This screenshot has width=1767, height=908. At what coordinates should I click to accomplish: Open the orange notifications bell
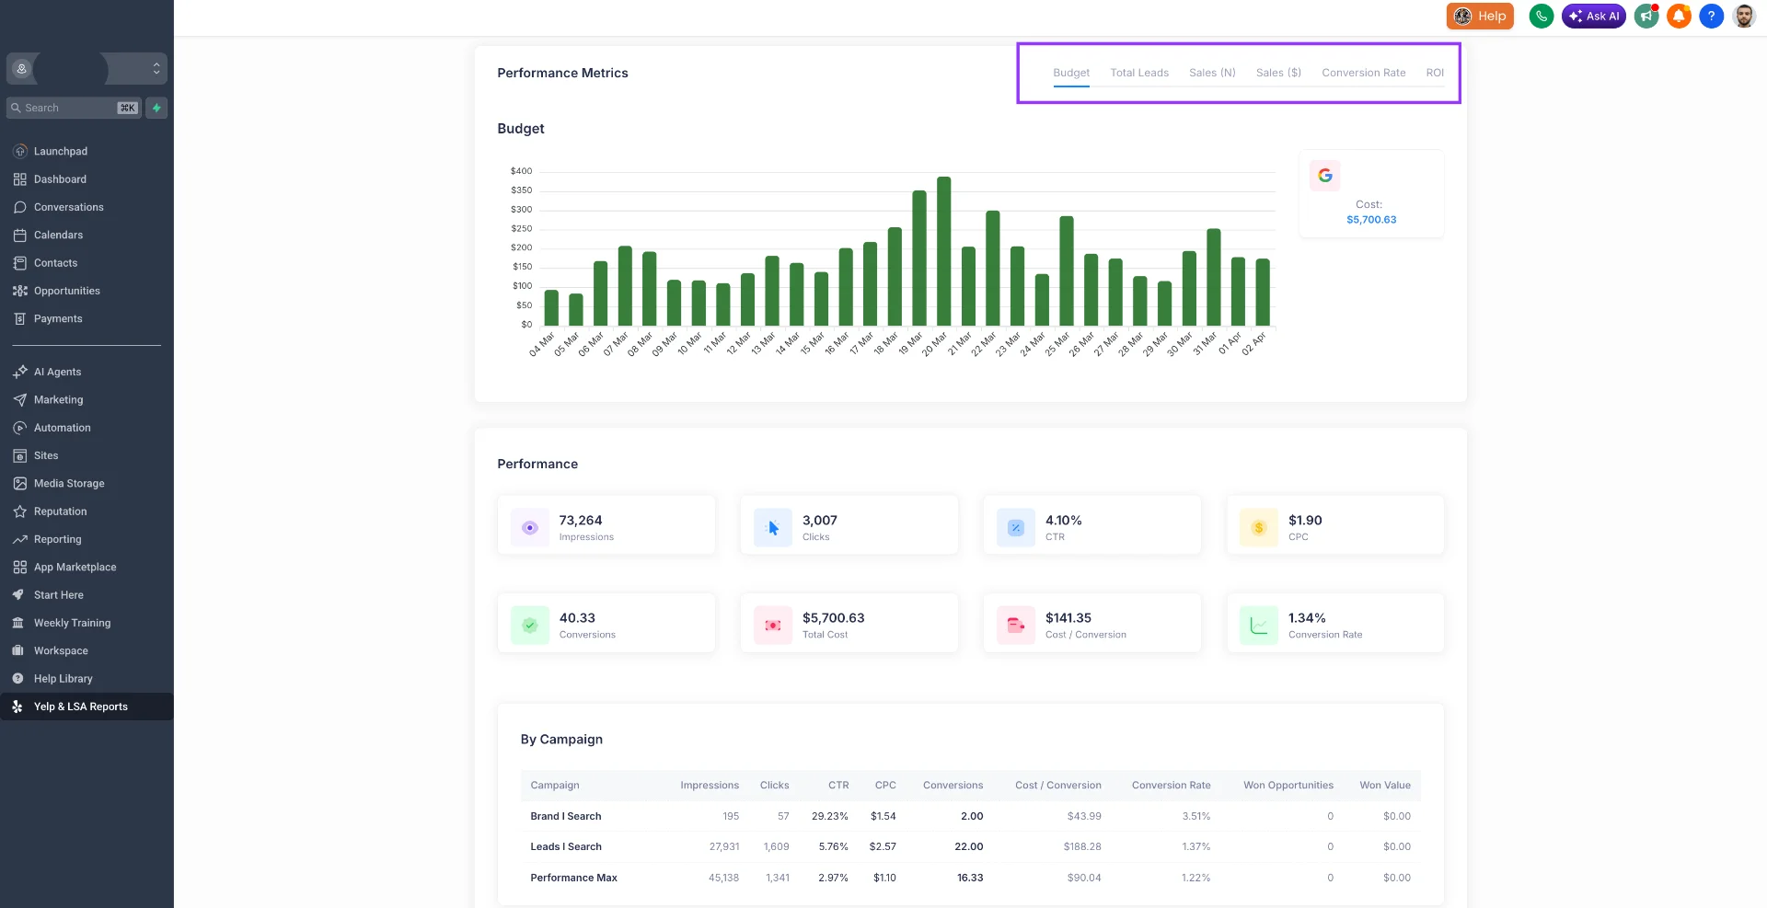1679,16
